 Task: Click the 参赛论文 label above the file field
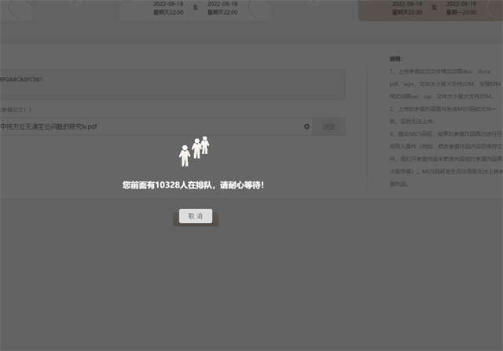pos(16,111)
